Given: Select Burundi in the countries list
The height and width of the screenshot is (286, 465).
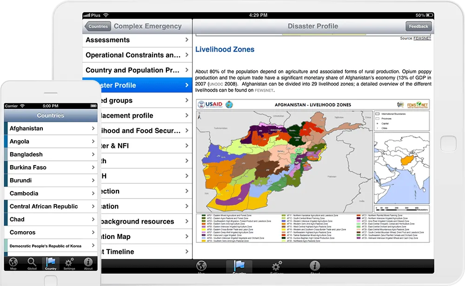Looking at the screenshot, I should point(51,180).
